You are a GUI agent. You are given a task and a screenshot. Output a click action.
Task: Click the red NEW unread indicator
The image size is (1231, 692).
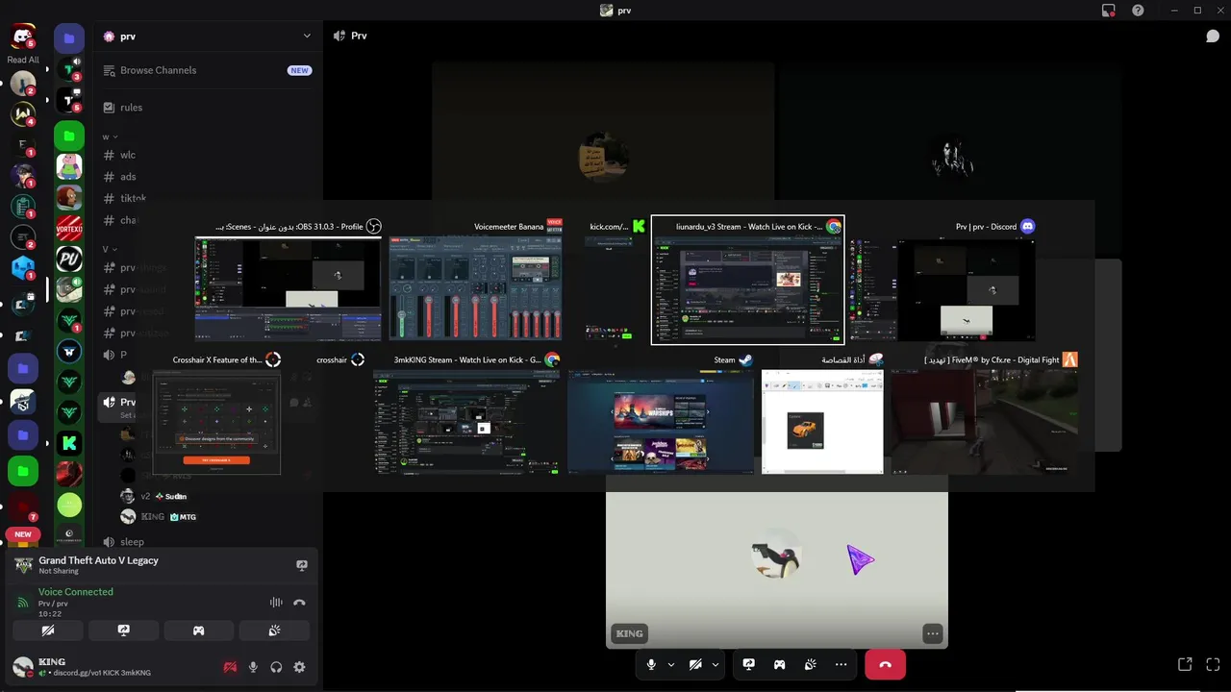pos(23,534)
